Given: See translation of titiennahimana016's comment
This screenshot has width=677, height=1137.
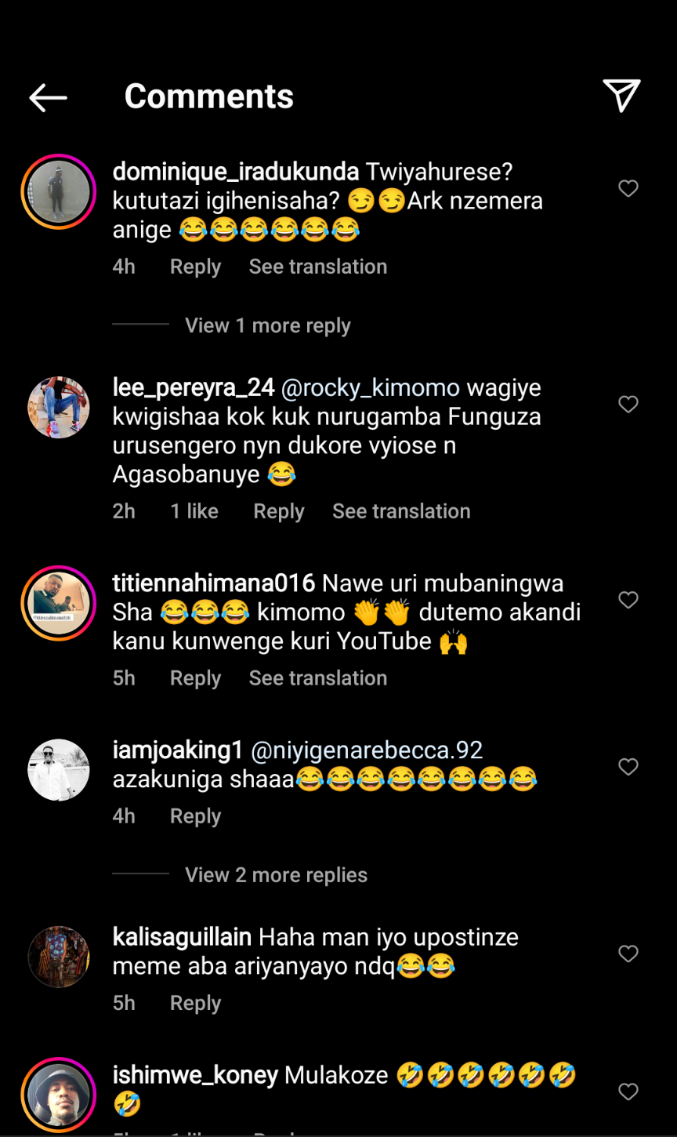Looking at the screenshot, I should click(x=317, y=678).
